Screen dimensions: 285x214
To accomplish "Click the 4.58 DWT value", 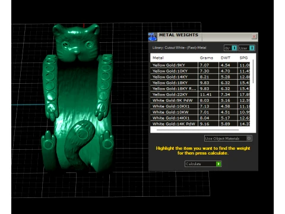I will point(226,106).
